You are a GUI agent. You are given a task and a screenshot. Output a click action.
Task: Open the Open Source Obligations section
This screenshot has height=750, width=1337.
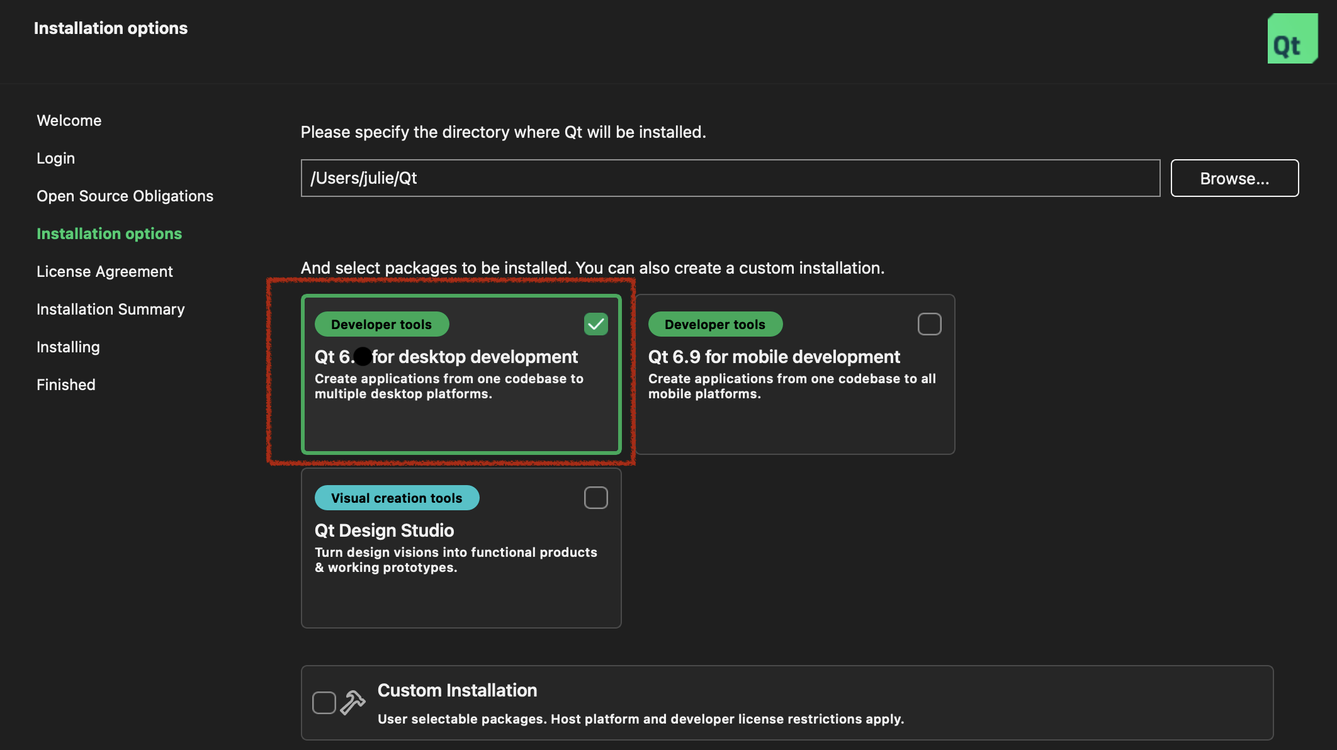(125, 196)
